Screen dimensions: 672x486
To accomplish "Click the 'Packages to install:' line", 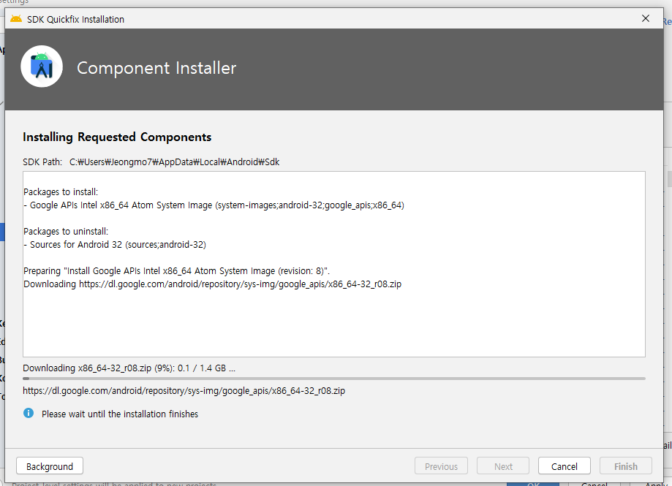I will point(61,191).
